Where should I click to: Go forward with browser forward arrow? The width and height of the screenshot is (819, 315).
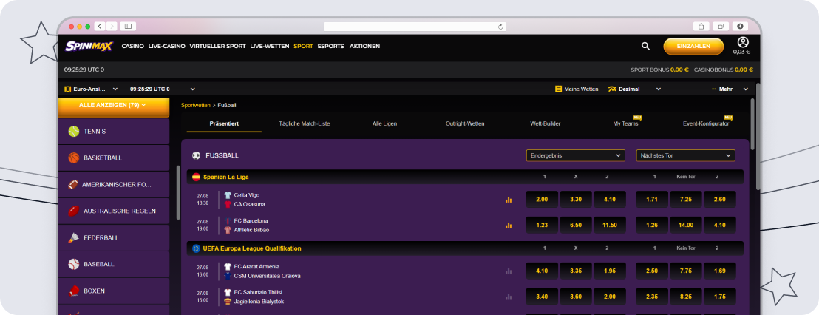(112, 26)
